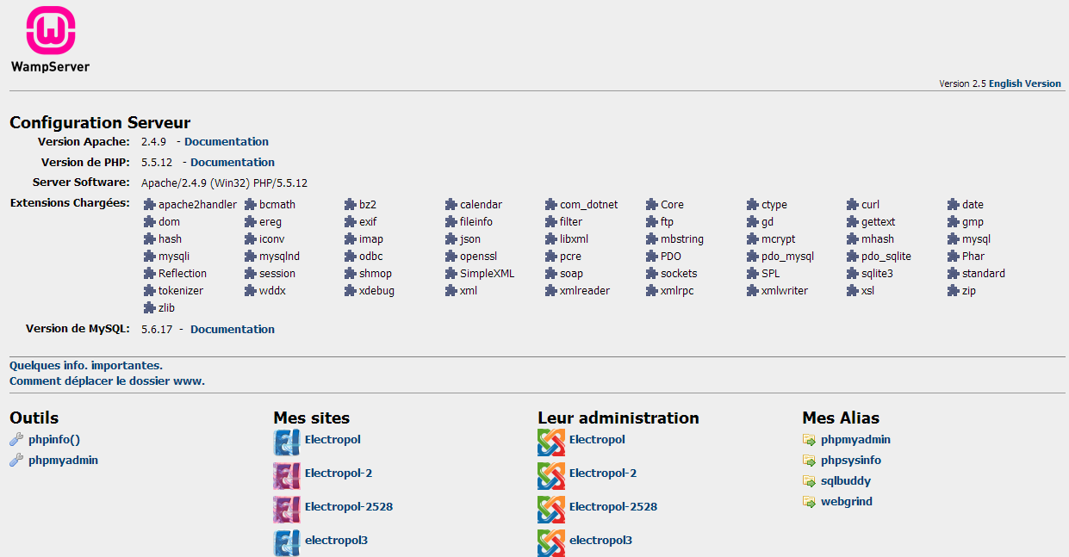Click puzzle icon next to Core extension

click(652, 205)
